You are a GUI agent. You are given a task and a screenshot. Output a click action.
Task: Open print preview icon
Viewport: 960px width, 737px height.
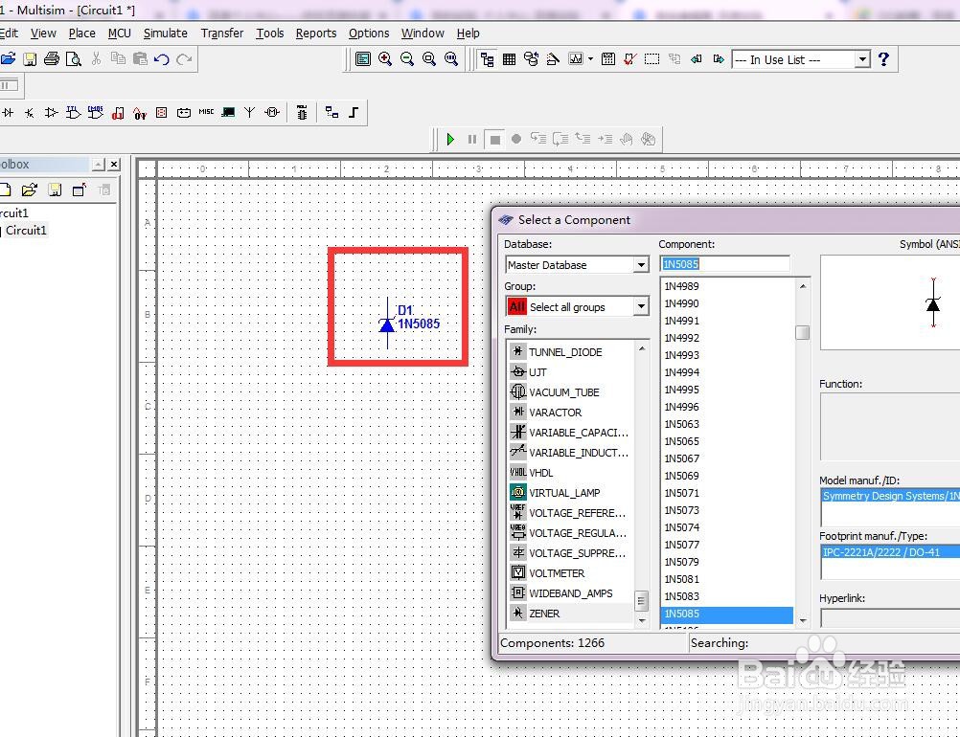[74, 58]
